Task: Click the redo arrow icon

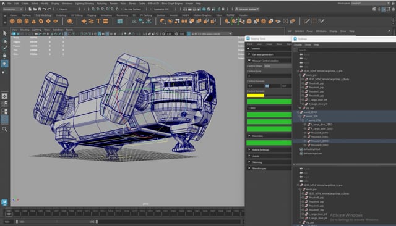Action: [x=49, y=9]
